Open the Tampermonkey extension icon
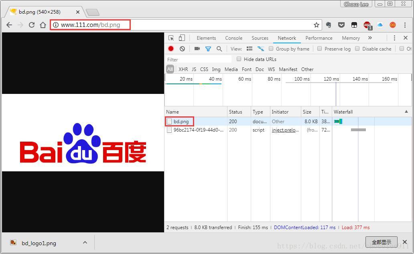 click(x=354, y=25)
